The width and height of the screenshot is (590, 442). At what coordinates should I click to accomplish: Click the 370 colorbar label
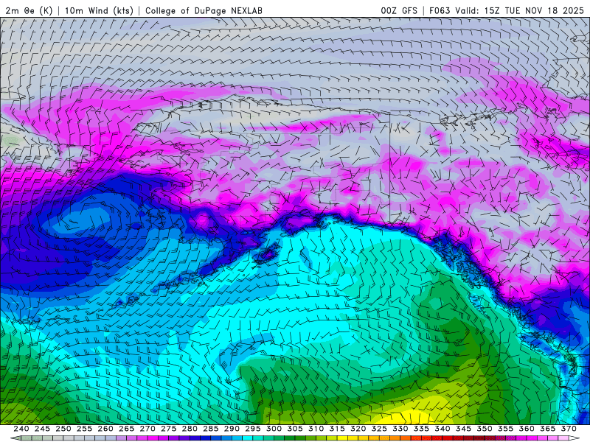pyautogui.click(x=569, y=429)
